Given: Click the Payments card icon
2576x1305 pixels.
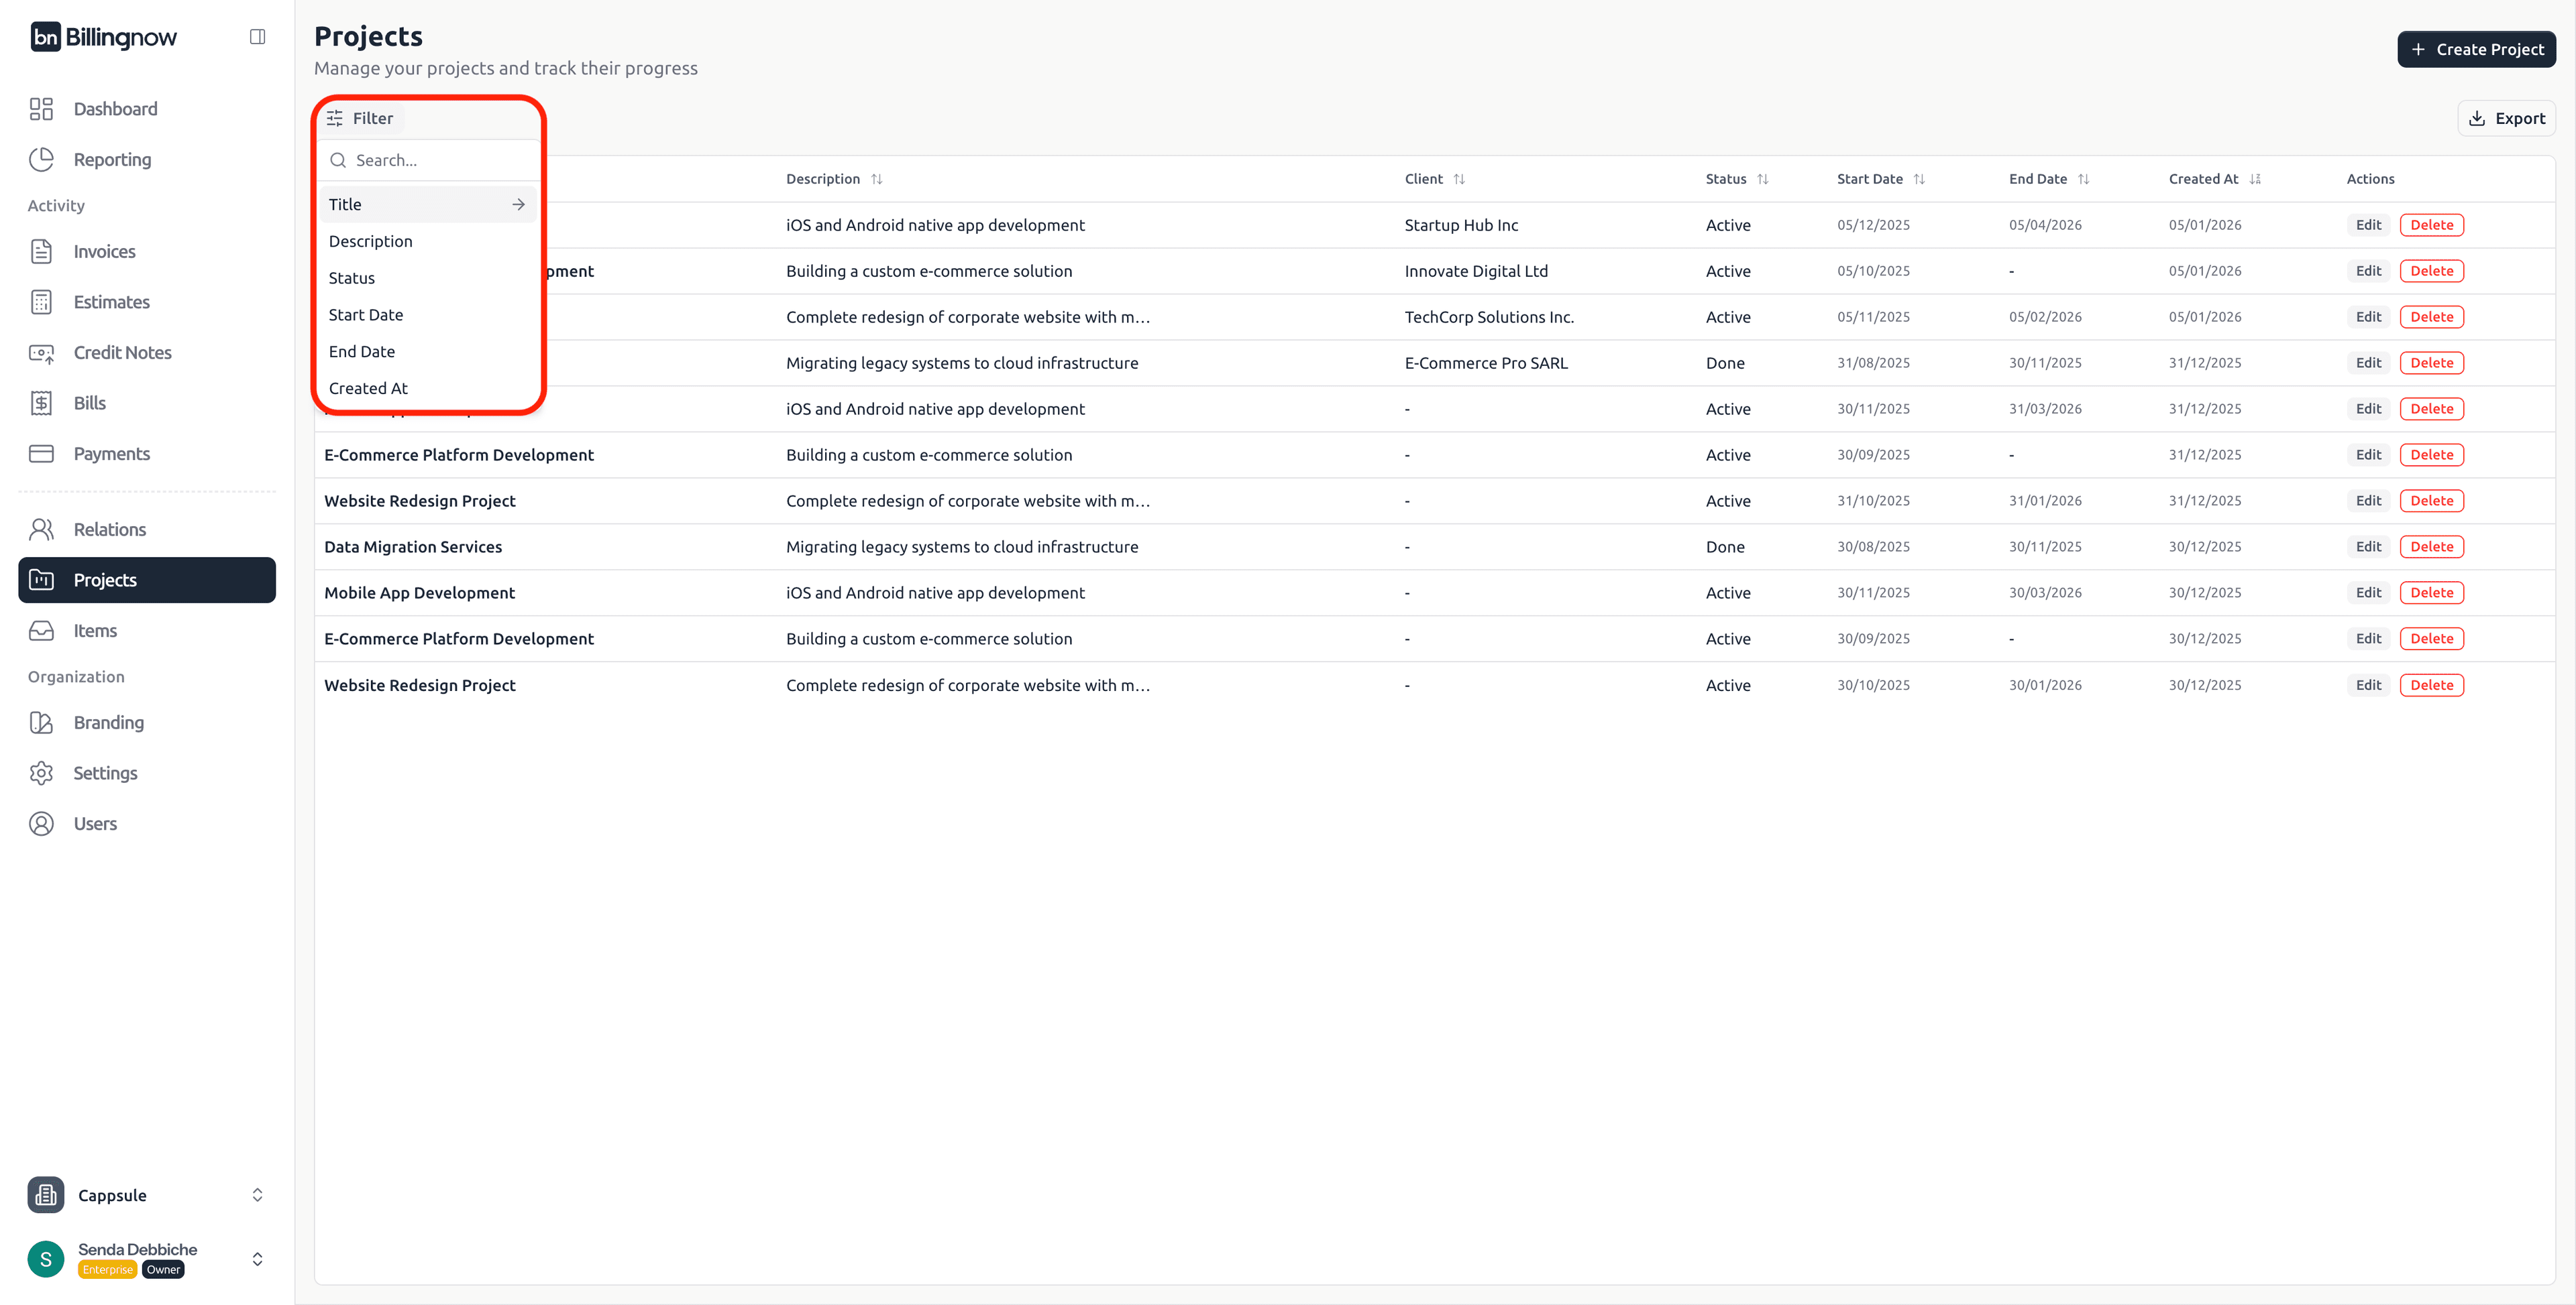Looking at the screenshot, I should [x=41, y=452].
